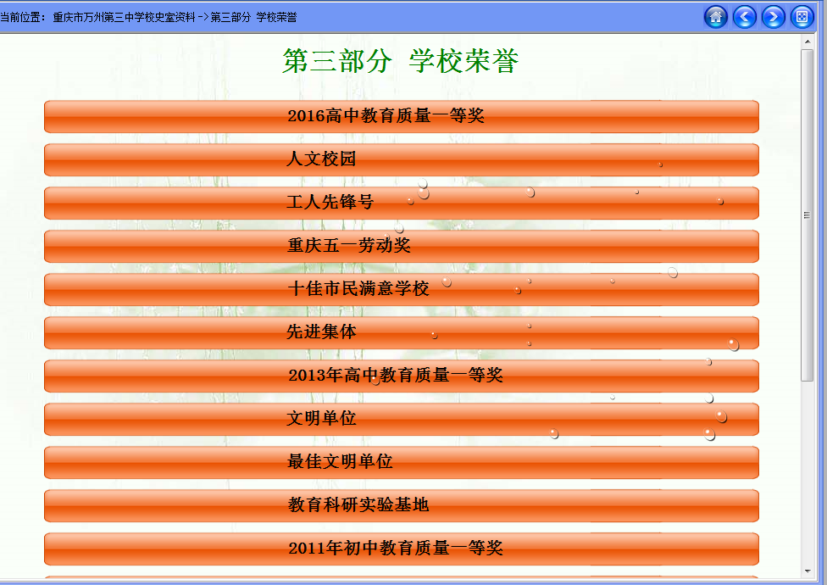The image size is (827, 585).
Task: Click the scrollbar down arrow
Action: click(x=807, y=571)
